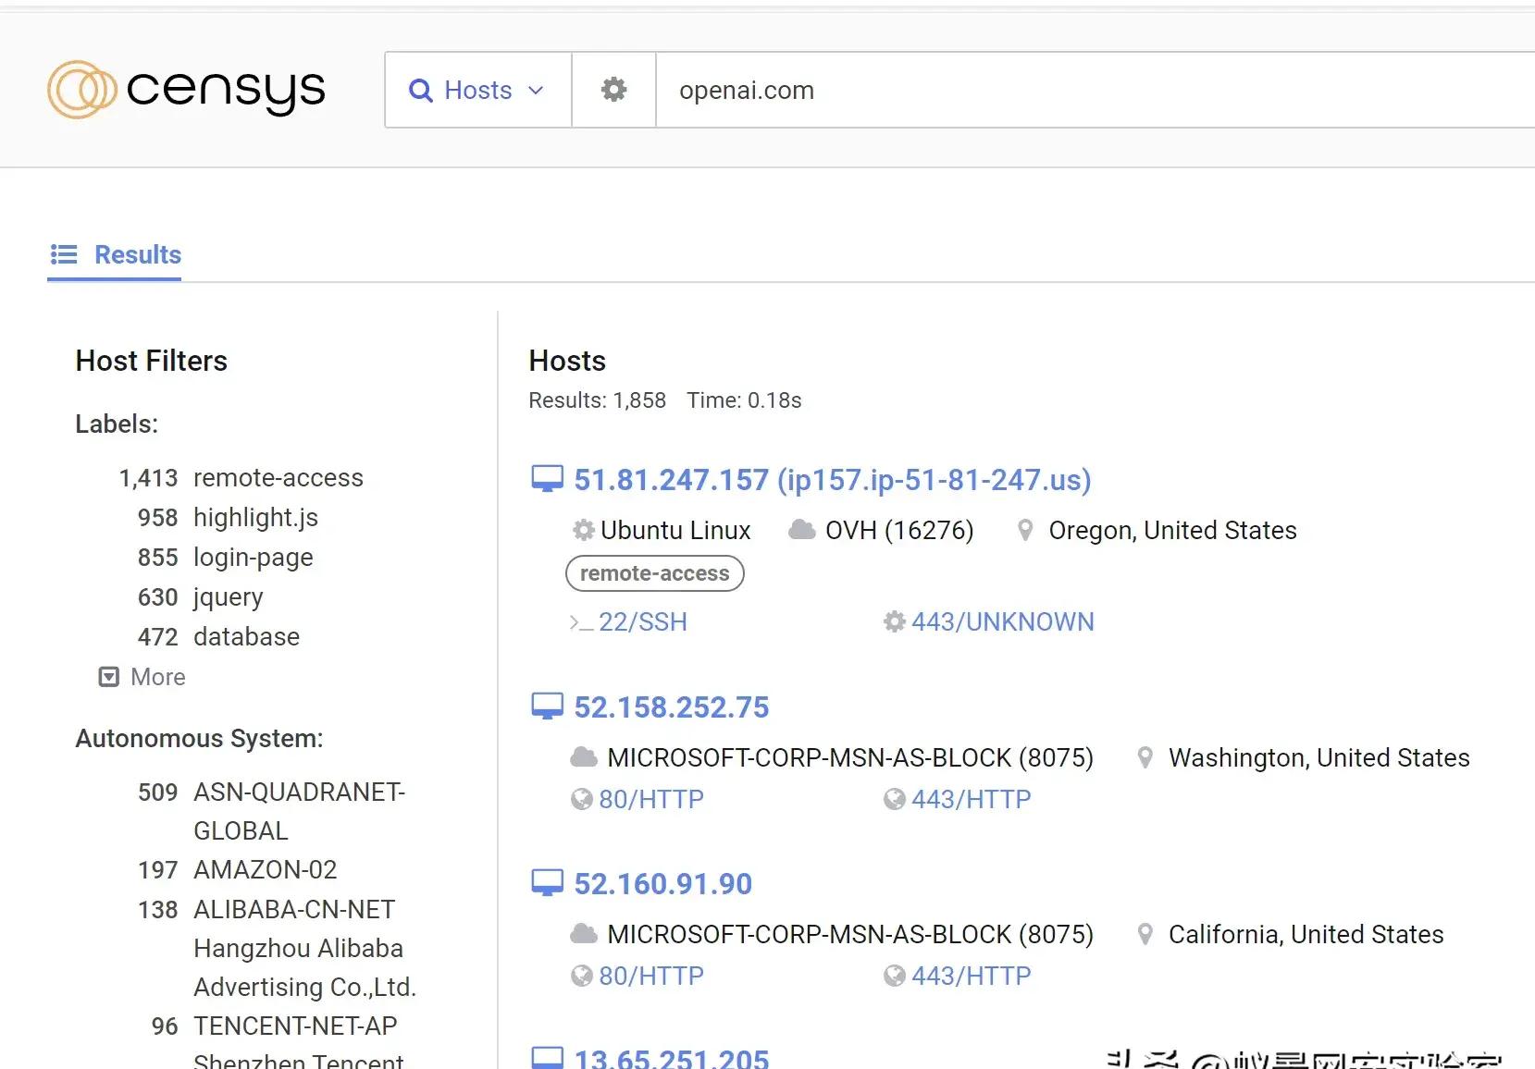The height and width of the screenshot is (1069, 1535).
Task: Click location pin beside Washington, United States
Action: point(1145,757)
